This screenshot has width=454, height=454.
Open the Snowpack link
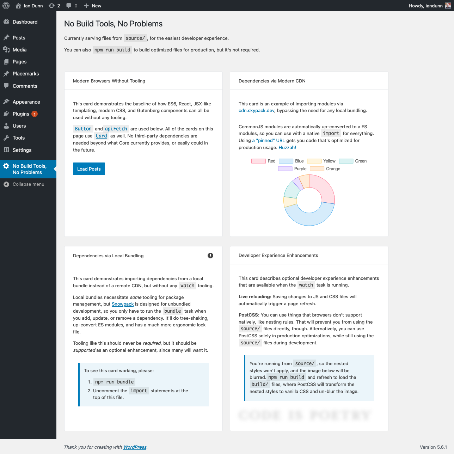(x=123, y=304)
